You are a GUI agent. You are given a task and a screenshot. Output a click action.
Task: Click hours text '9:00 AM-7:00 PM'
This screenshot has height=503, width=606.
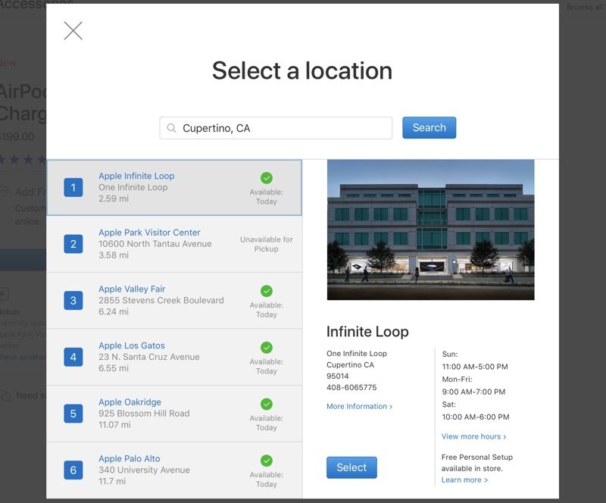pyautogui.click(x=473, y=392)
